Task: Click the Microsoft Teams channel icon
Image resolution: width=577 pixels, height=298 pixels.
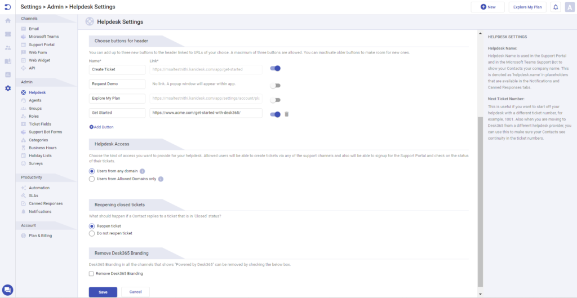Action: pyautogui.click(x=24, y=37)
